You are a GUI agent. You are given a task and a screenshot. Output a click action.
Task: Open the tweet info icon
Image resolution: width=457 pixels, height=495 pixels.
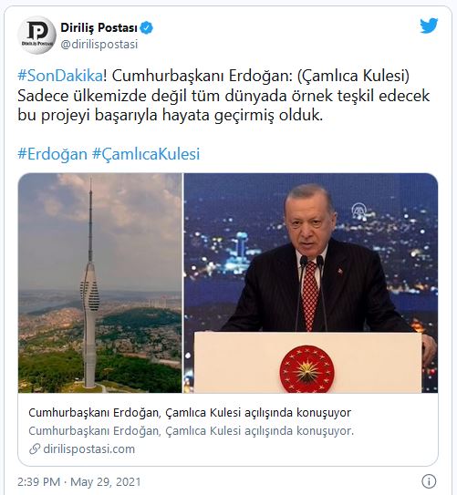coord(429,481)
